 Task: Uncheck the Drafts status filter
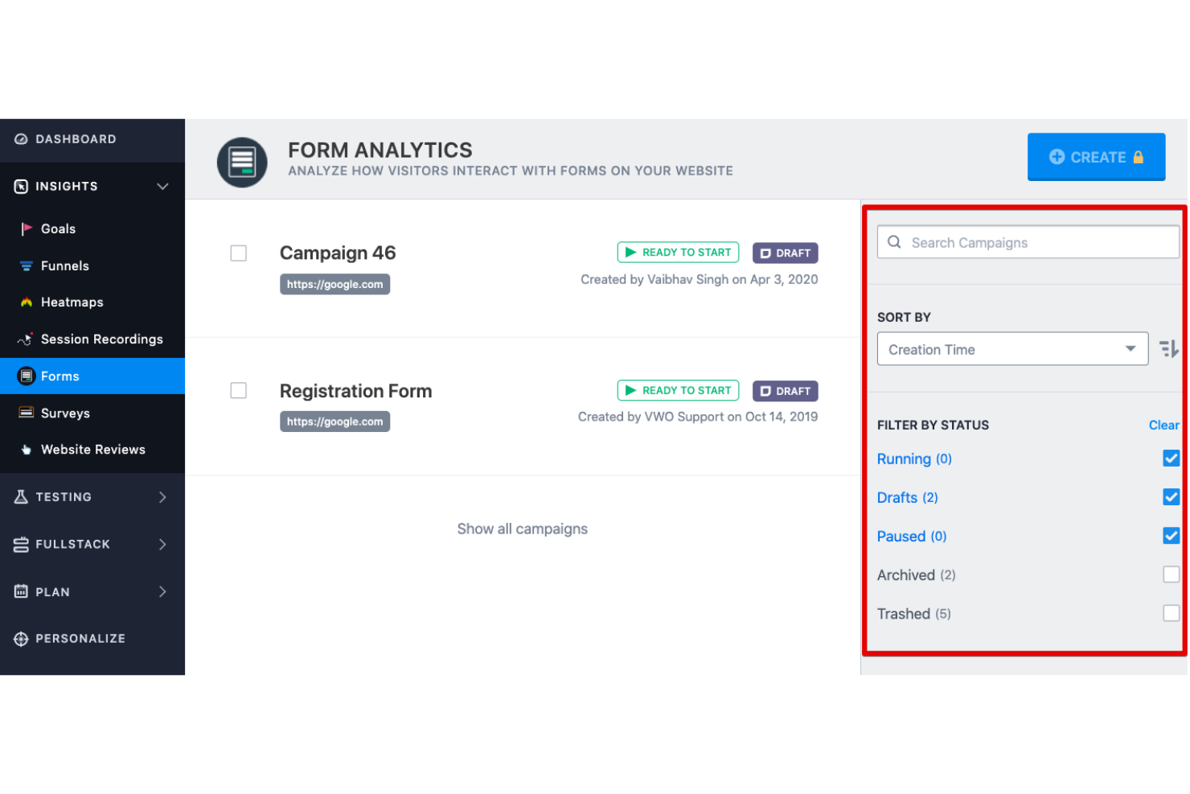(x=1171, y=497)
